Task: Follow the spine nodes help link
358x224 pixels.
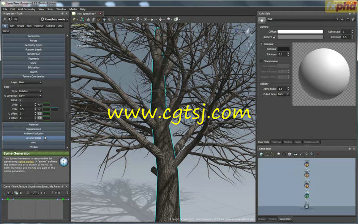Action: (x=26, y=162)
